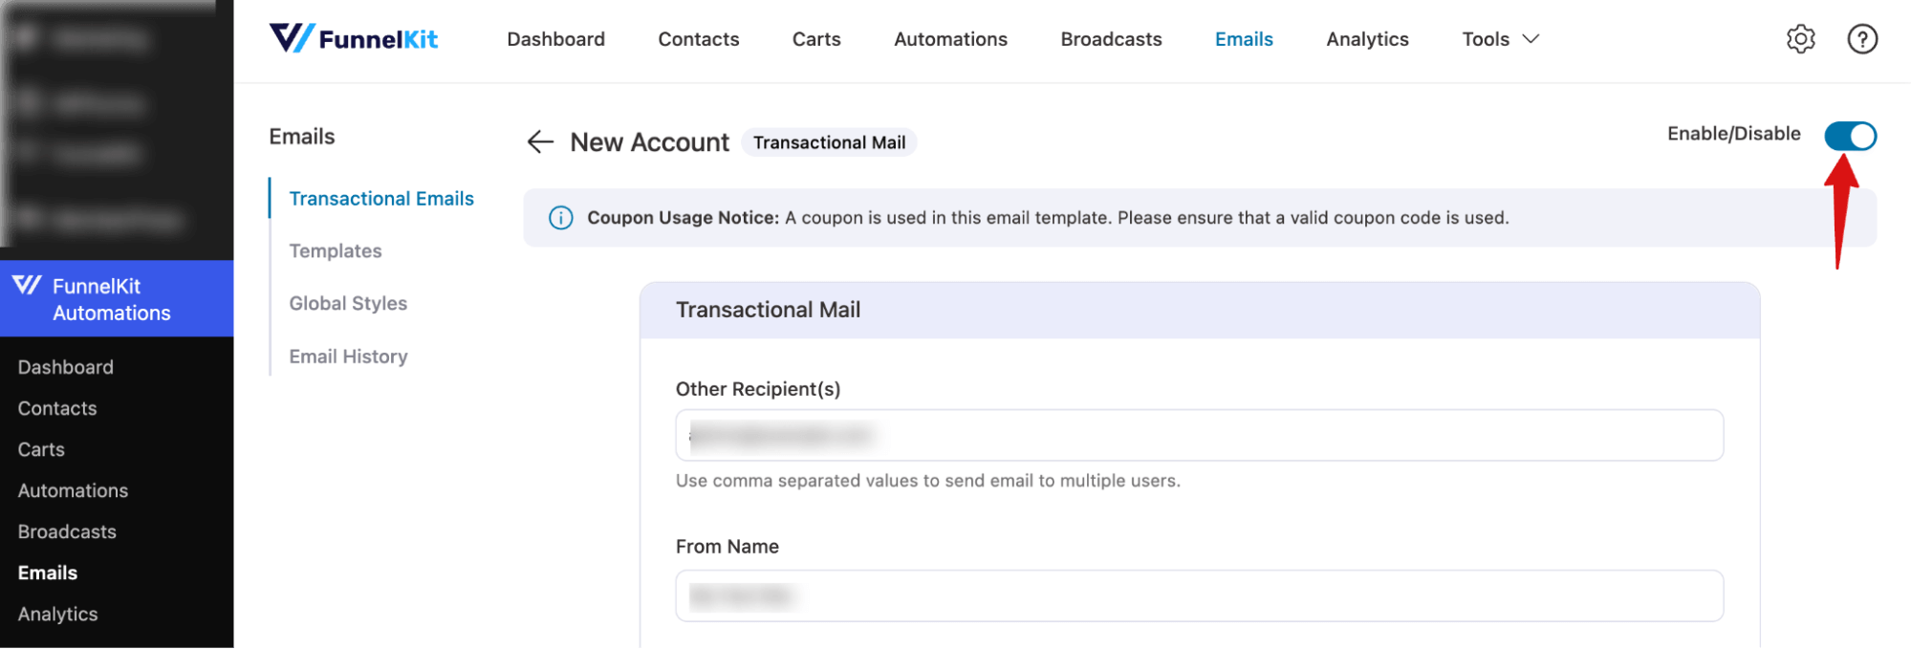This screenshot has height=649, width=1911.
Task: Open Carts in top navigation
Action: pos(815,39)
